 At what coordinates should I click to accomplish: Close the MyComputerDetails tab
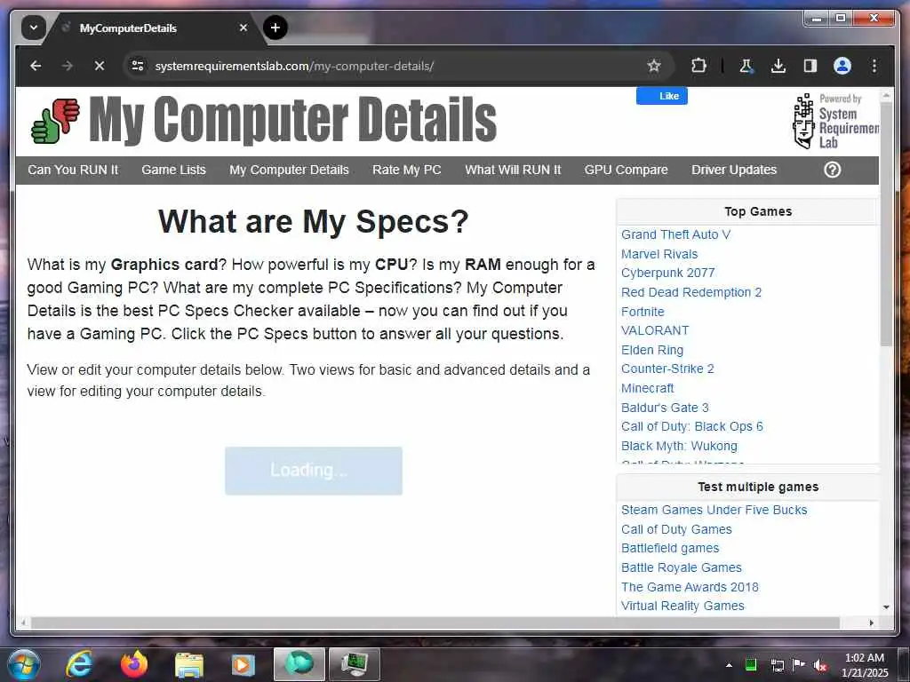pyautogui.click(x=243, y=28)
